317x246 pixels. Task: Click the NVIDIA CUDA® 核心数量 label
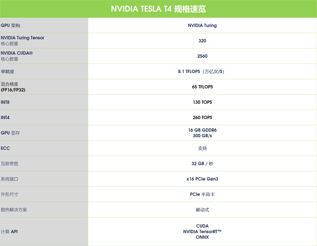point(17,56)
